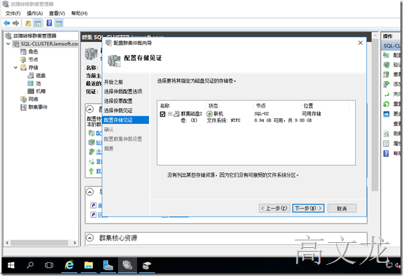Select 网络 node in the tree
403x276 pixels.
33,99
